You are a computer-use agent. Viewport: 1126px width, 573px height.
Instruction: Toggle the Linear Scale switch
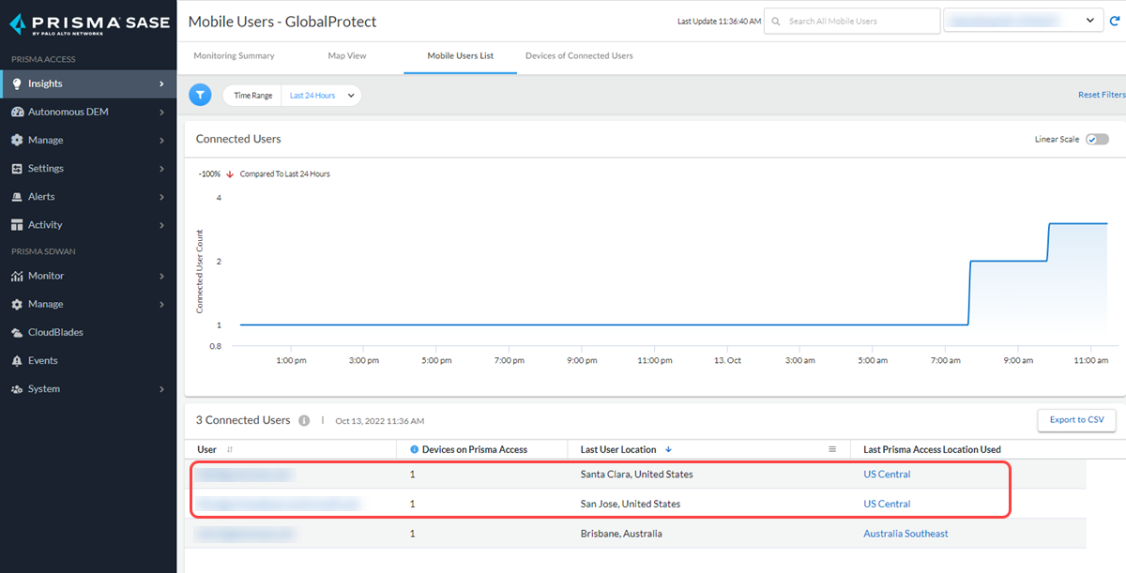coord(1096,140)
